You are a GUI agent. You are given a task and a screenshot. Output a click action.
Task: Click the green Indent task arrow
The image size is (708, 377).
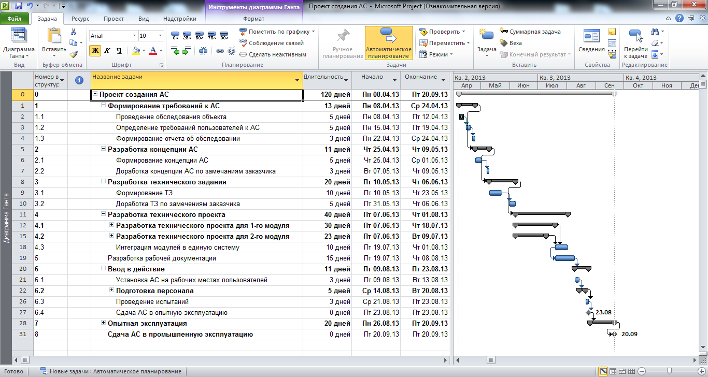click(x=187, y=51)
